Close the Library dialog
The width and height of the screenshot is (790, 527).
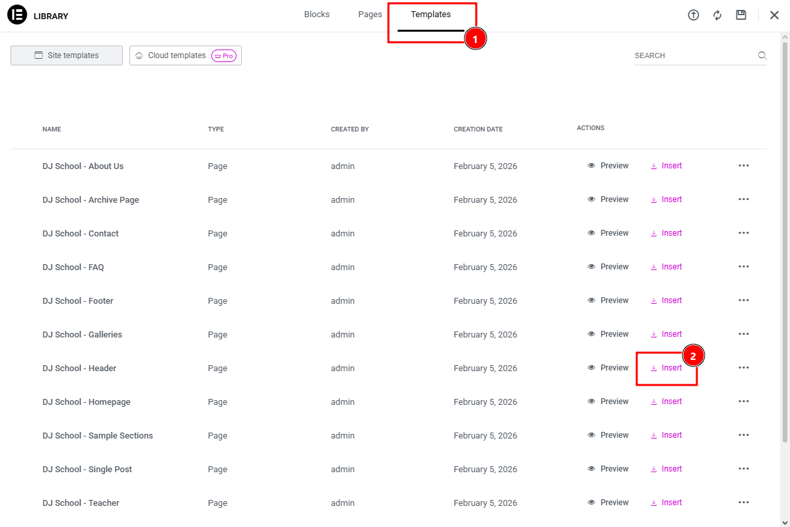point(774,15)
